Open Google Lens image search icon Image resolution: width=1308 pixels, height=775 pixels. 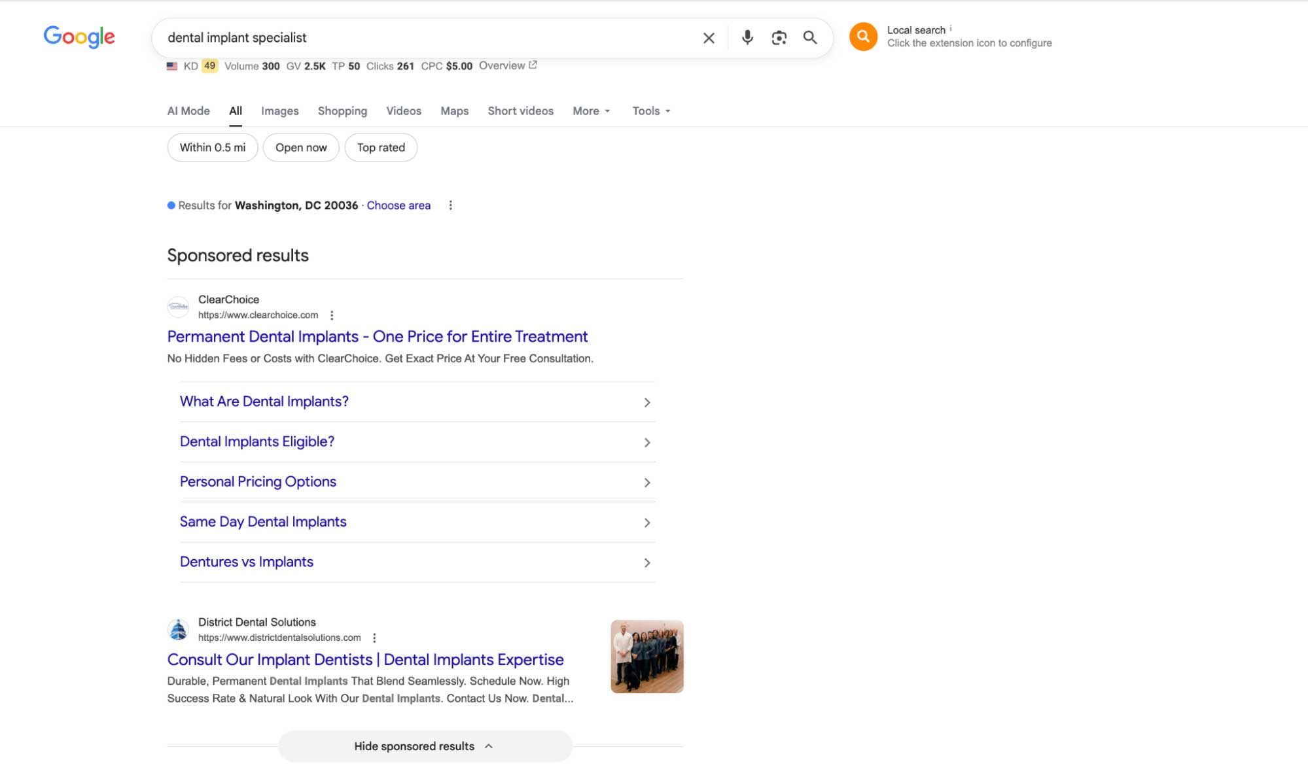coord(779,38)
